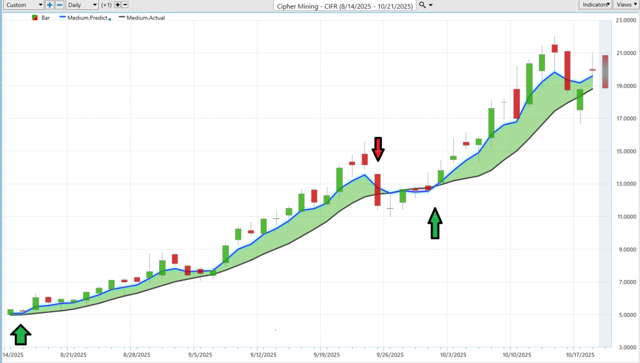Open the Daily interval dropdown

pyautogui.click(x=82, y=5)
